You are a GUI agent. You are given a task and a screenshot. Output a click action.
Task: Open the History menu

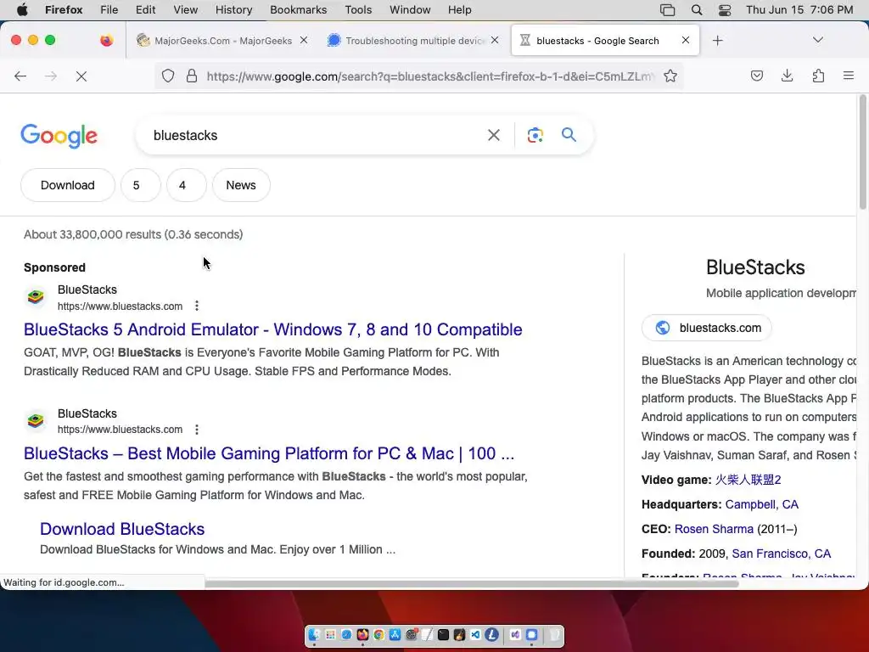[233, 10]
